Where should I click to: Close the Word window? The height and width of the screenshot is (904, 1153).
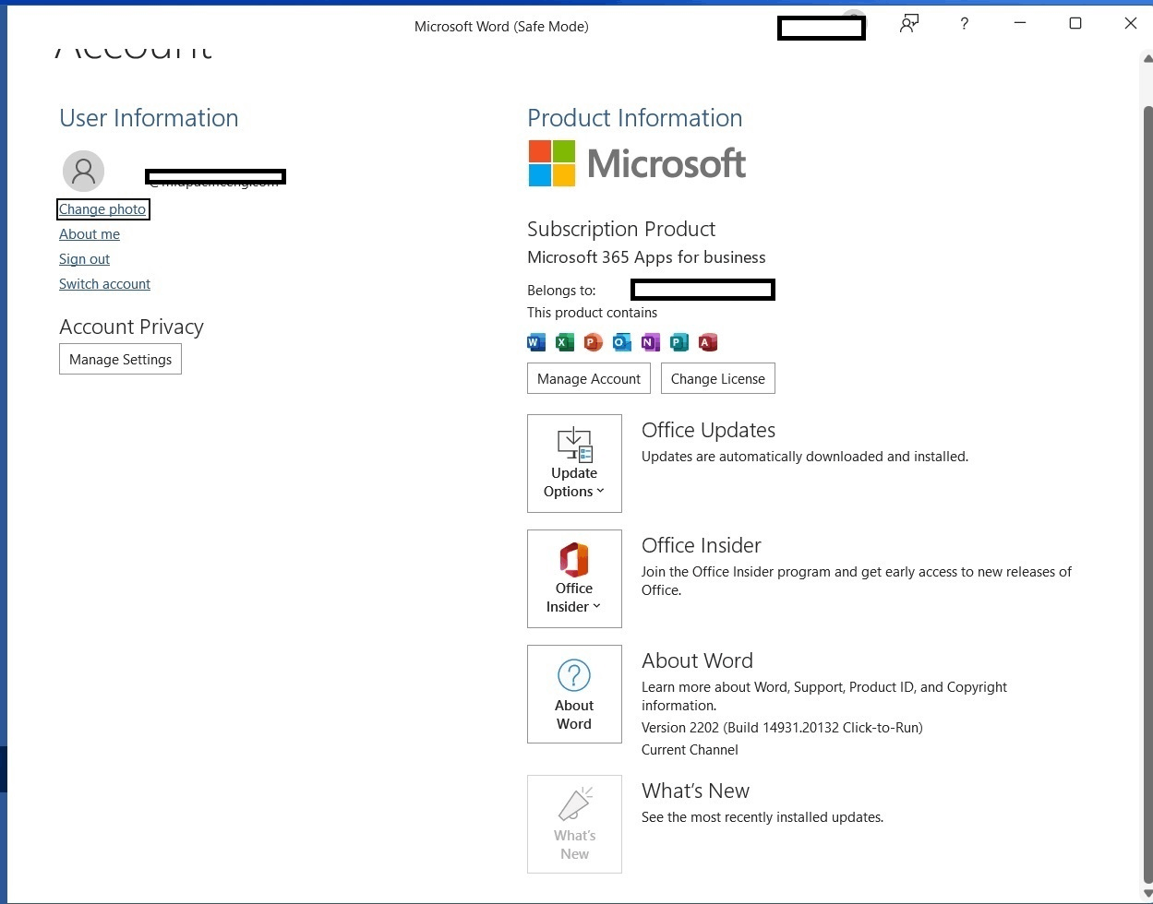[x=1131, y=24]
